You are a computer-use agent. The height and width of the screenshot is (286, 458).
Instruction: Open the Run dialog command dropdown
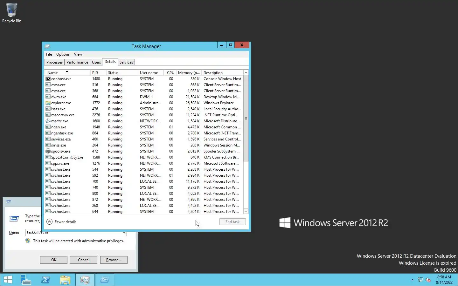[x=124, y=233]
